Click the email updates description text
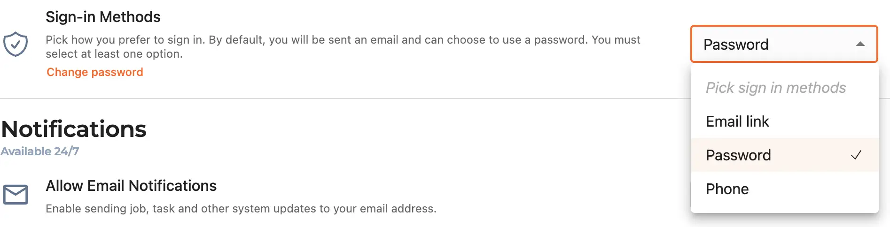 tap(241, 209)
